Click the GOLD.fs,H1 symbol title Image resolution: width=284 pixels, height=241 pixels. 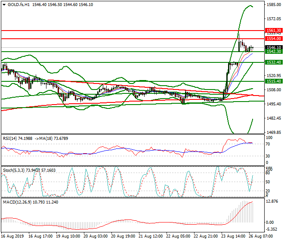point(19,5)
